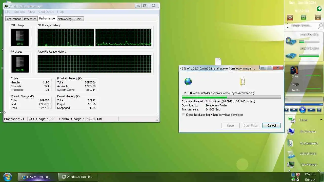The width and height of the screenshot is (324, 182).
Task: Cancel the file download
Action: 271,126
